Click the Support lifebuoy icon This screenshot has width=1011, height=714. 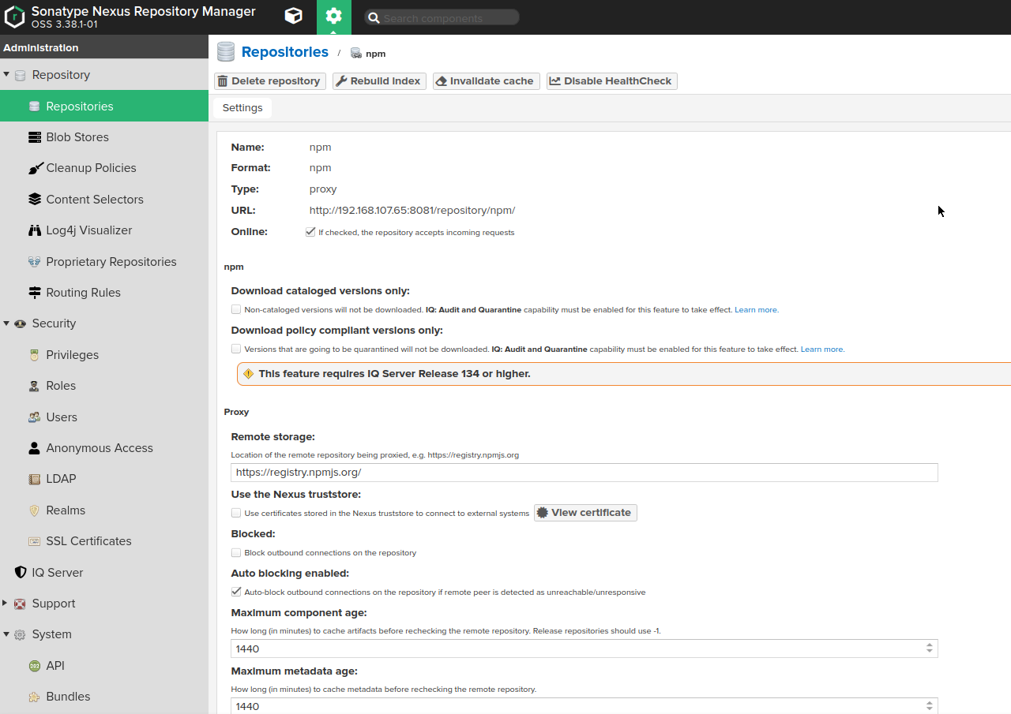tap(20, 604)
